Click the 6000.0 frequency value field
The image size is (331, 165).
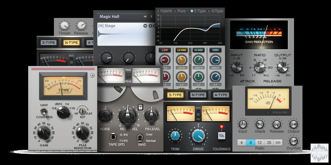215,68
